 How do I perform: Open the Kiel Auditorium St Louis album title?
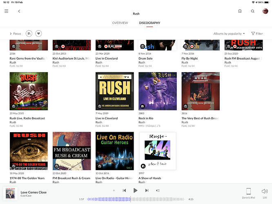click(71, 58)
